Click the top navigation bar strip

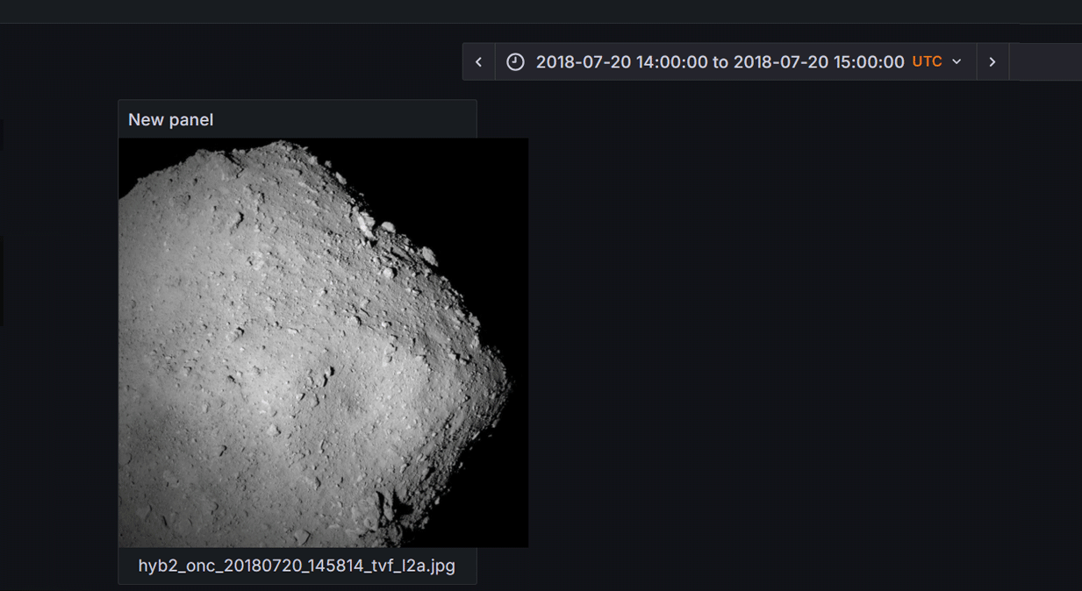pyautogui.click(x=541, y=11)
